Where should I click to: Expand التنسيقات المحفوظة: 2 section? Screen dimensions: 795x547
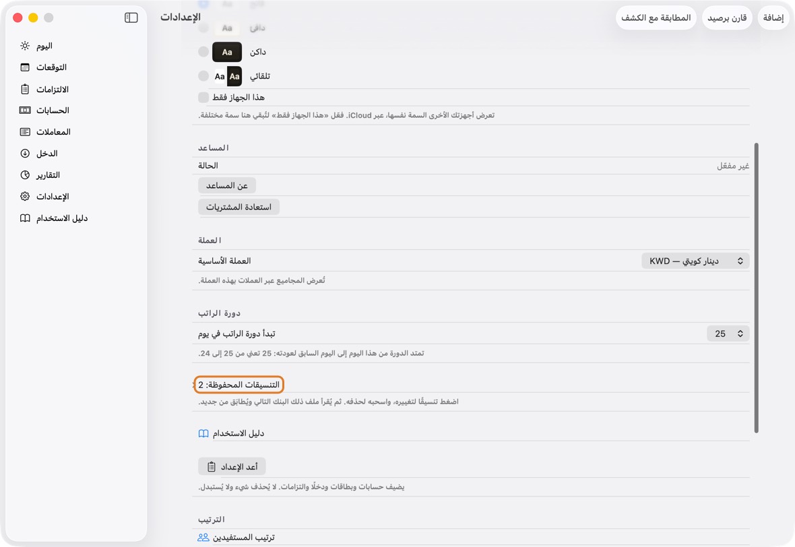pos(238,385)
